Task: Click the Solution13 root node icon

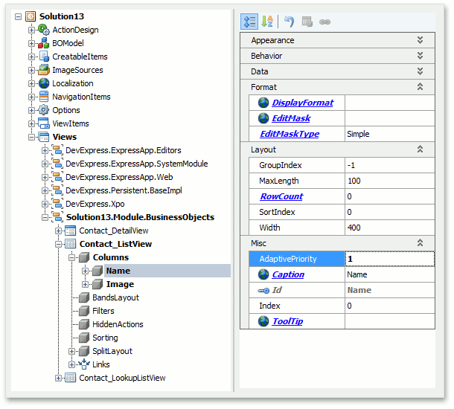Action: 31,16
